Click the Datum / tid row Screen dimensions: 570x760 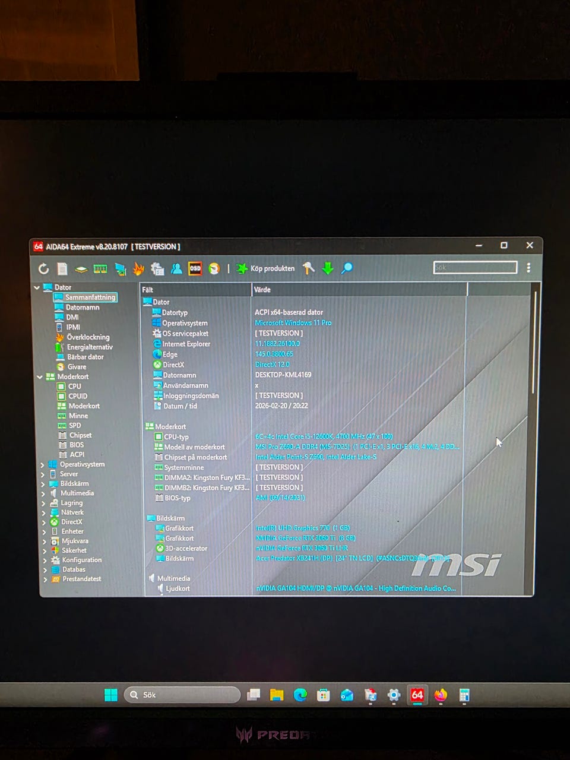[x=180, y=406]
